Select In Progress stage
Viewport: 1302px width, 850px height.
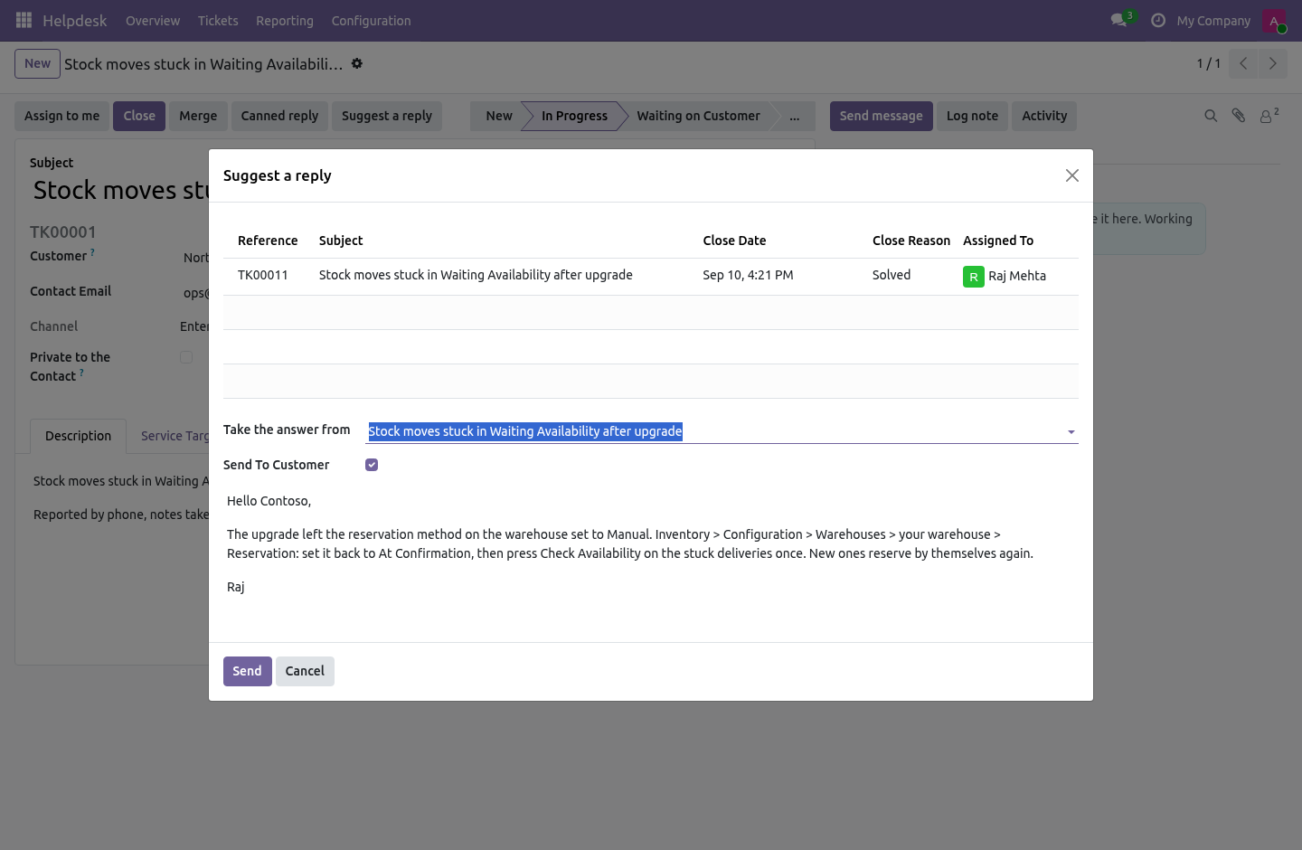click(574, 116)
